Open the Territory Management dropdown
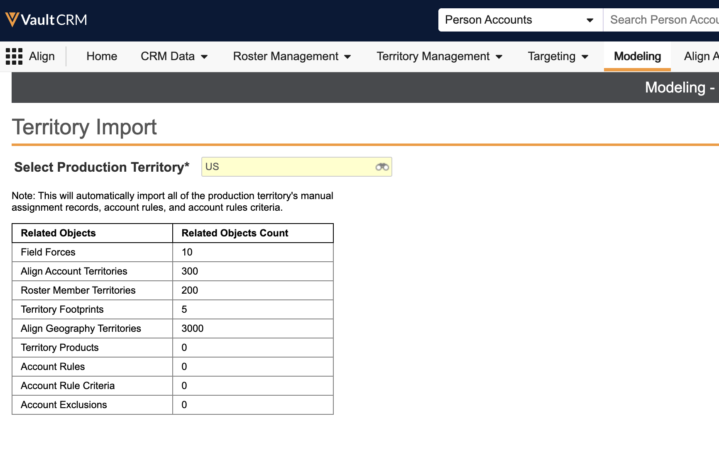The height and width of the screenshot is (472, 719). click(x=439, y=56)
